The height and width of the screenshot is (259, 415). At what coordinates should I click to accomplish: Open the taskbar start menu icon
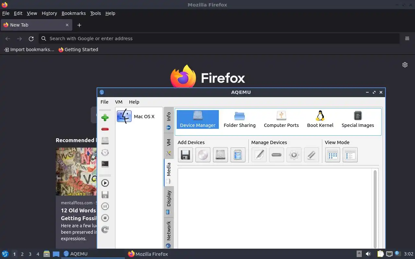(x=5, y=254)
